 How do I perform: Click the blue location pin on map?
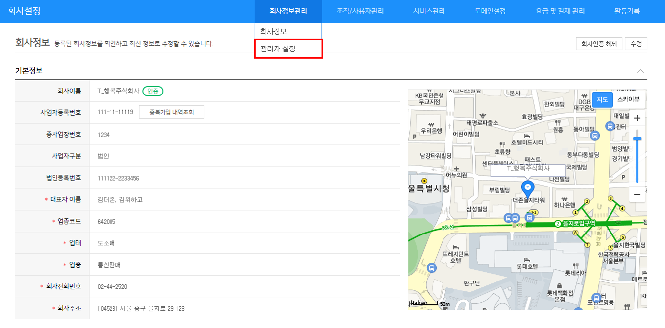528,187
